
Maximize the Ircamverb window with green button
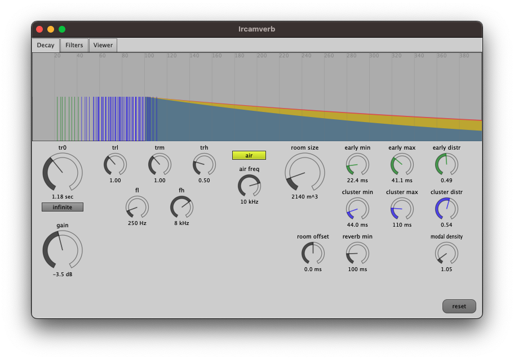click(x=62, y=29)
